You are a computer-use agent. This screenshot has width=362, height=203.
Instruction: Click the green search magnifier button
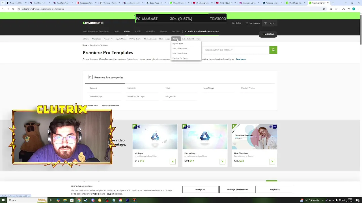[273, 50]
